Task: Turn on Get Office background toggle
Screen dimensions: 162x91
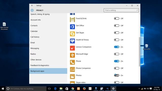Action: pyautogui.click(x=116, y=26)
